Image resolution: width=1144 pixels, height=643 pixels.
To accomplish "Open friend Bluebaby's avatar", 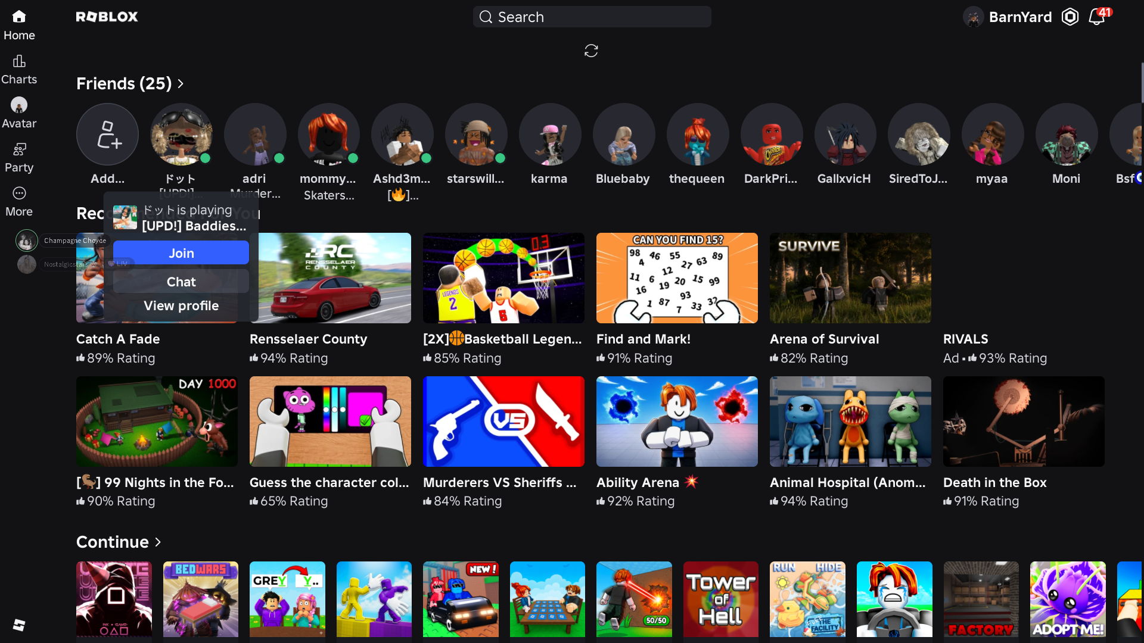I will 624,135.
